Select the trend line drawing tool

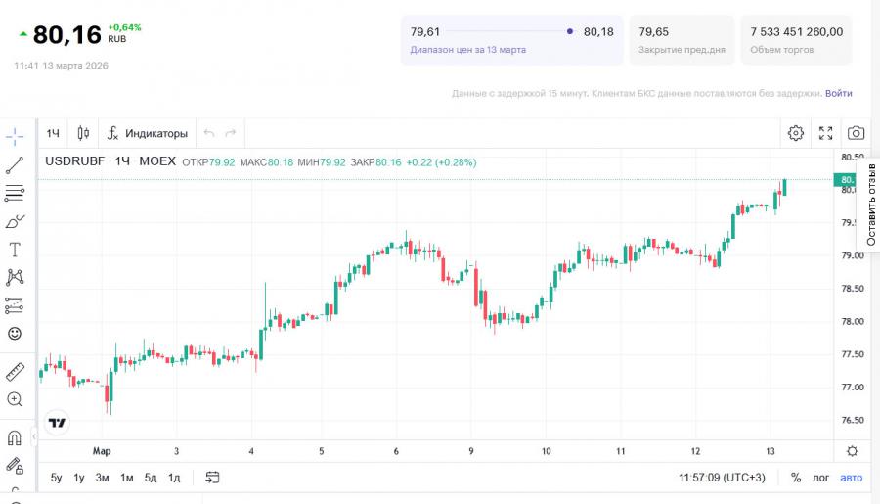pos(15,165)
